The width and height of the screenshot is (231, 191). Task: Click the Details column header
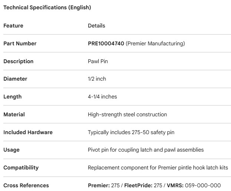coord(96,26)
